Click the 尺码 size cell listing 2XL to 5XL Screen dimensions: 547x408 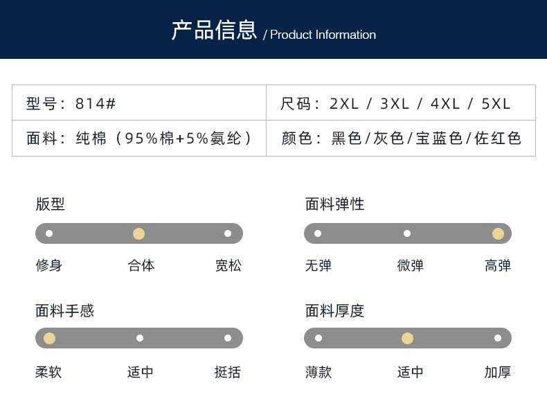401,103
